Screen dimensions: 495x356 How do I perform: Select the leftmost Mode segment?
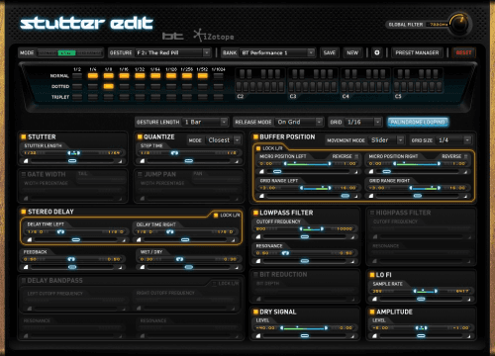[x=48, y=52]
